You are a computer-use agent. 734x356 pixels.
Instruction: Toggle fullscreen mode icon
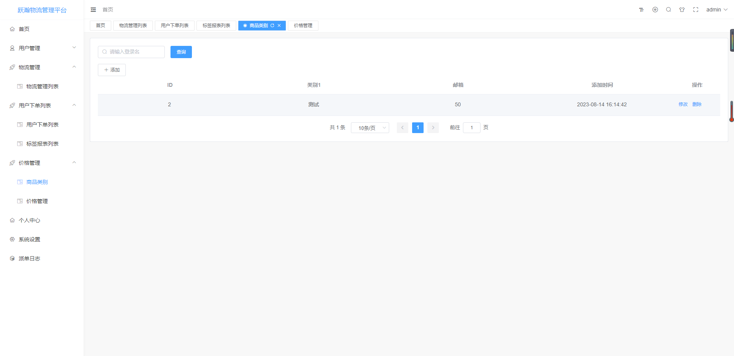coord(696,10)
